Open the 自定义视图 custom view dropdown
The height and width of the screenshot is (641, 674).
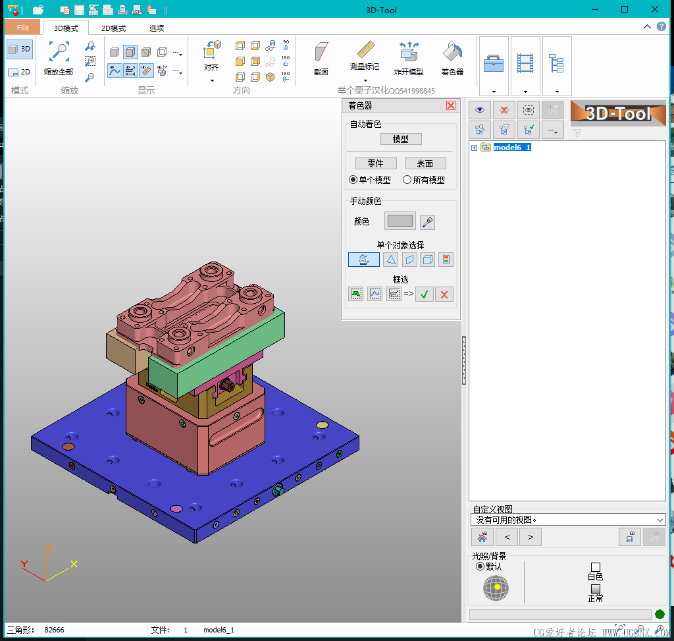pyautogui.click(x=660, y=520)
